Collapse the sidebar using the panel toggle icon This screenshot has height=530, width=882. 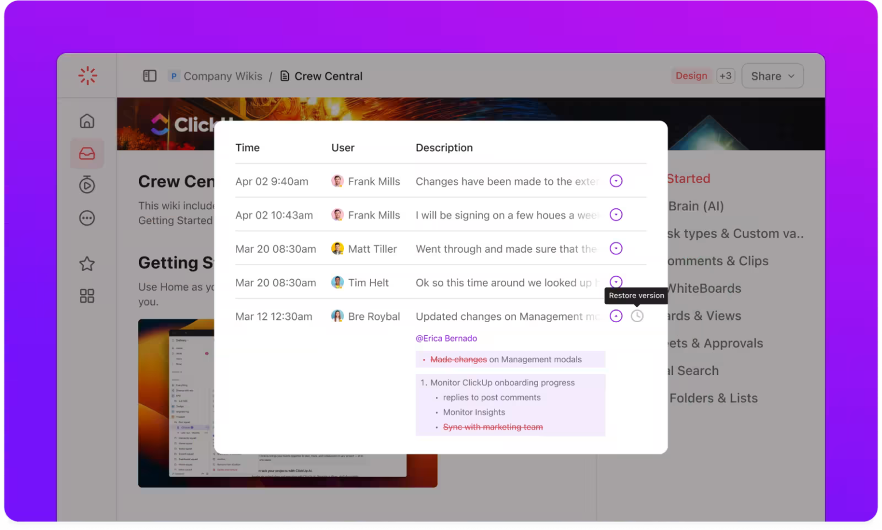pyautogui.click(x=149, y=75)
